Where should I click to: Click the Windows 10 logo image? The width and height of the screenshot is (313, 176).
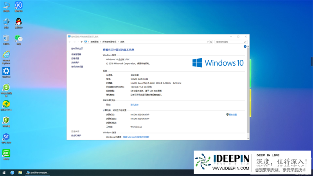tap(218, 63)
